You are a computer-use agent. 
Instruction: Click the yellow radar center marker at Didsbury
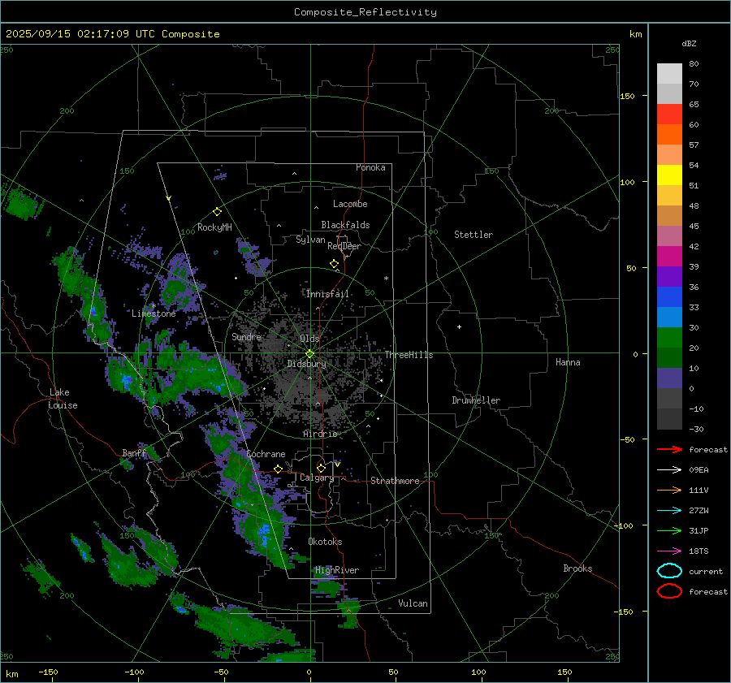click(309, 354)
